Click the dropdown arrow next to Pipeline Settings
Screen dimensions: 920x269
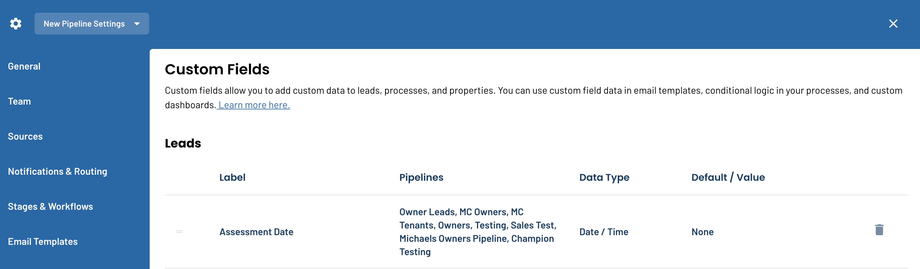(x=137, y=24)
